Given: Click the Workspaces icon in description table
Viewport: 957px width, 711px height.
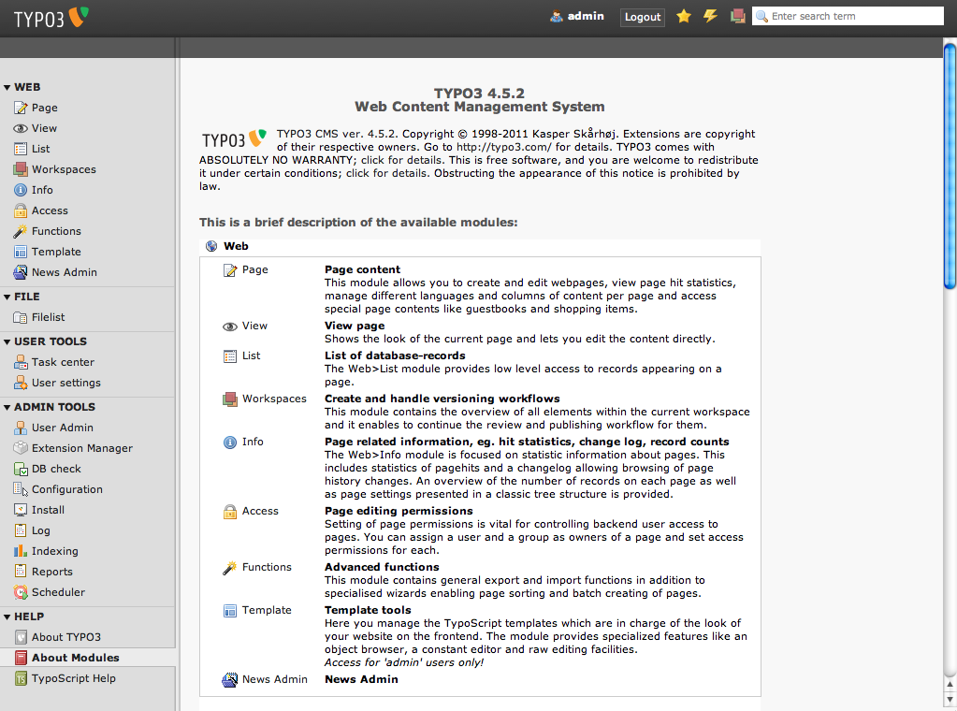Looking at the screenshot, I should [230, 399].
